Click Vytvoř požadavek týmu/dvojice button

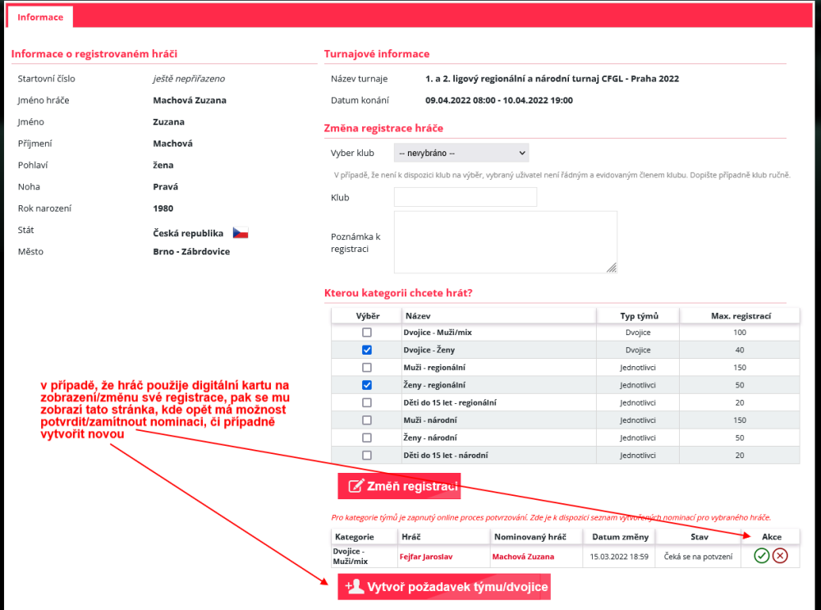click(444, 586)
